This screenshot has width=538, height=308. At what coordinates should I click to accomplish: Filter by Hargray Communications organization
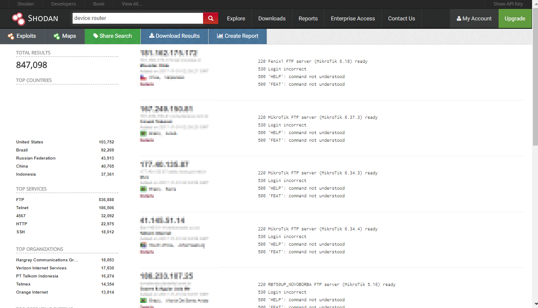coord(47,260)
